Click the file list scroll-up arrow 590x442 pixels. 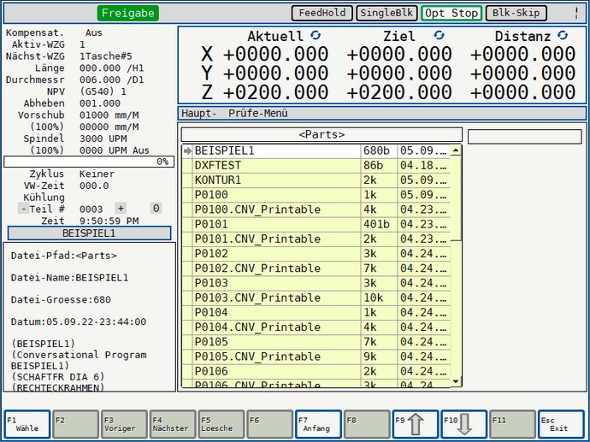(456, 150)
